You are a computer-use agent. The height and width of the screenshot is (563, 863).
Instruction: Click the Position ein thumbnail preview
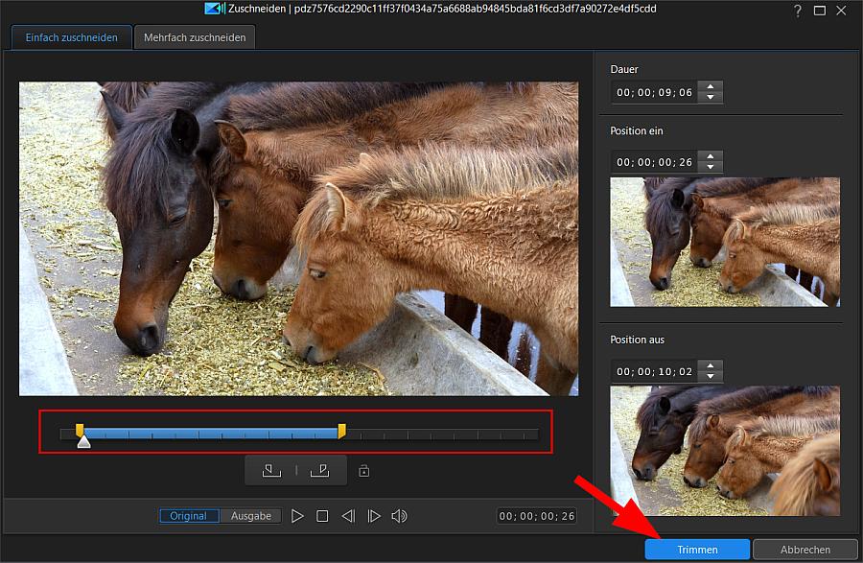pyautogui.click(x=725, y=242)
